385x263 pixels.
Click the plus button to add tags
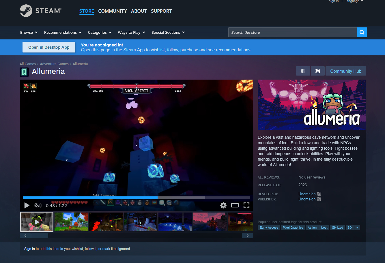357,228
